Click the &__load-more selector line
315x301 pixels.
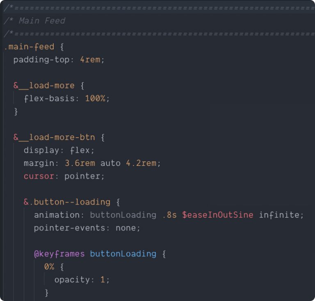(x=44, y=85)
